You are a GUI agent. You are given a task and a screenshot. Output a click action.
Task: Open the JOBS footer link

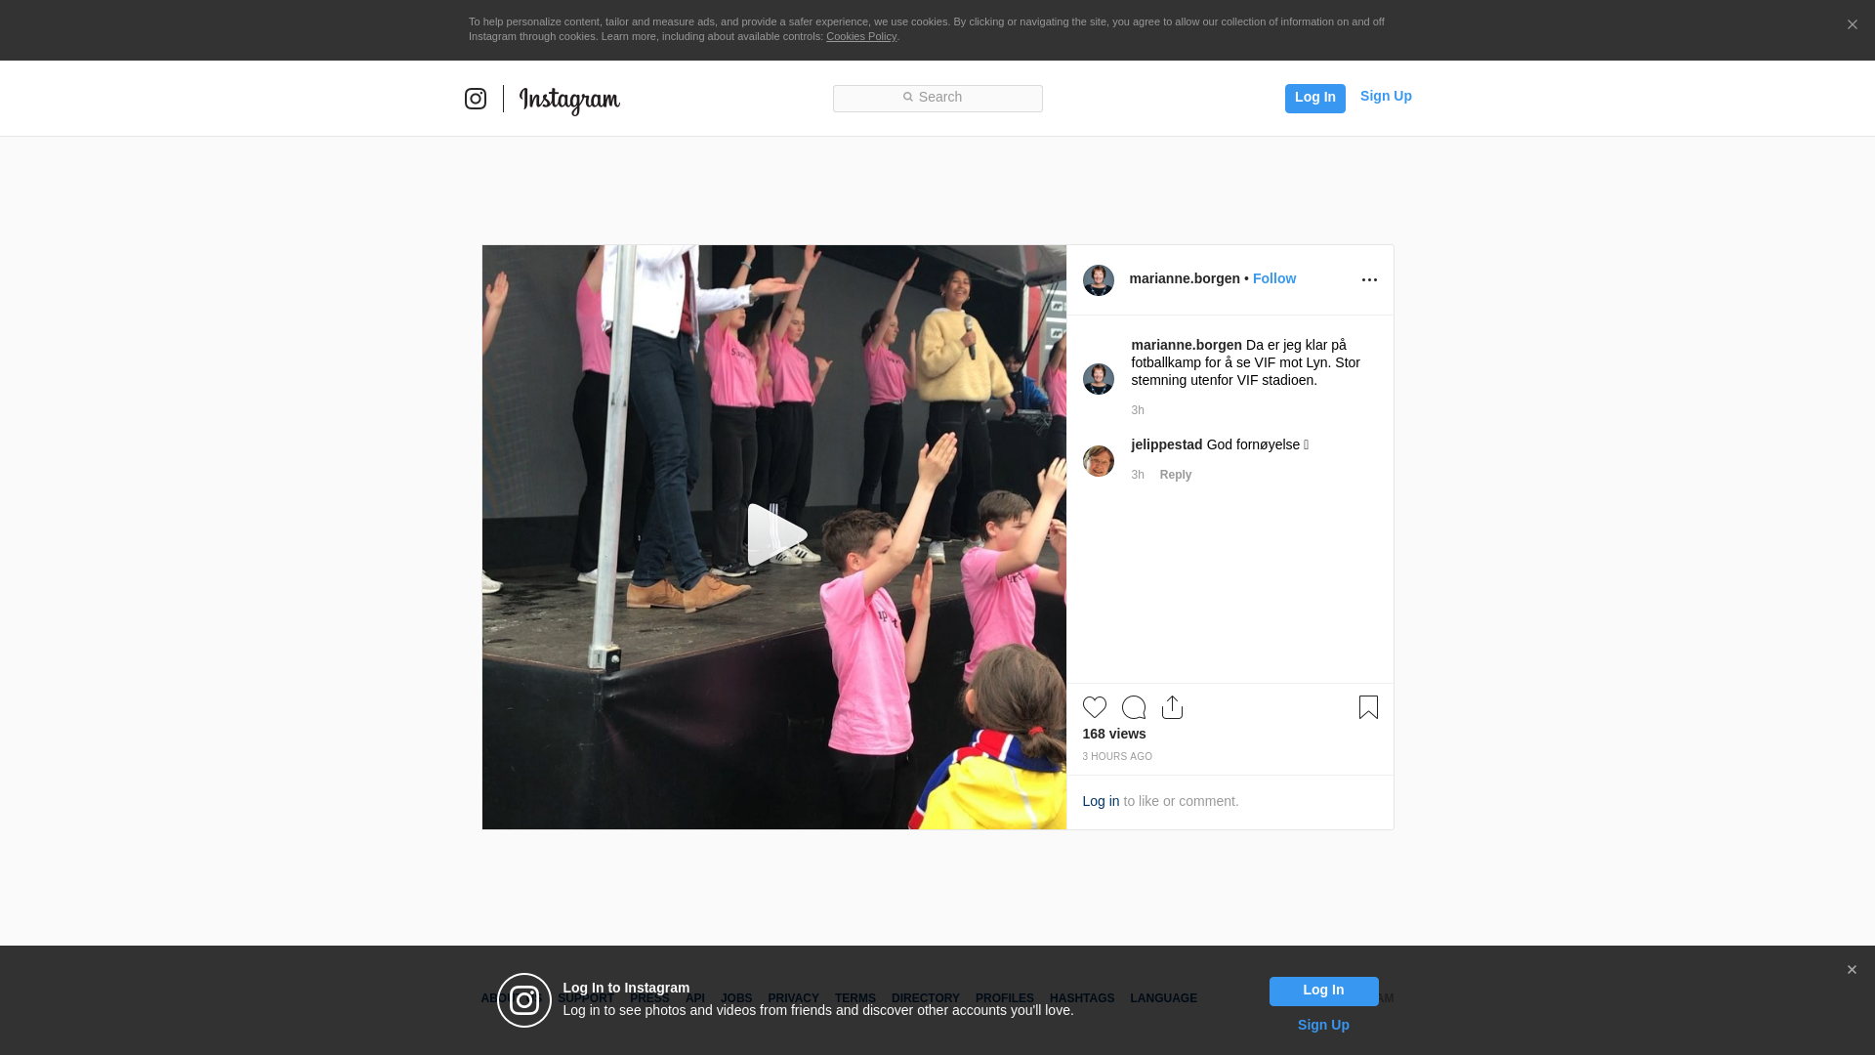(736, 998)
